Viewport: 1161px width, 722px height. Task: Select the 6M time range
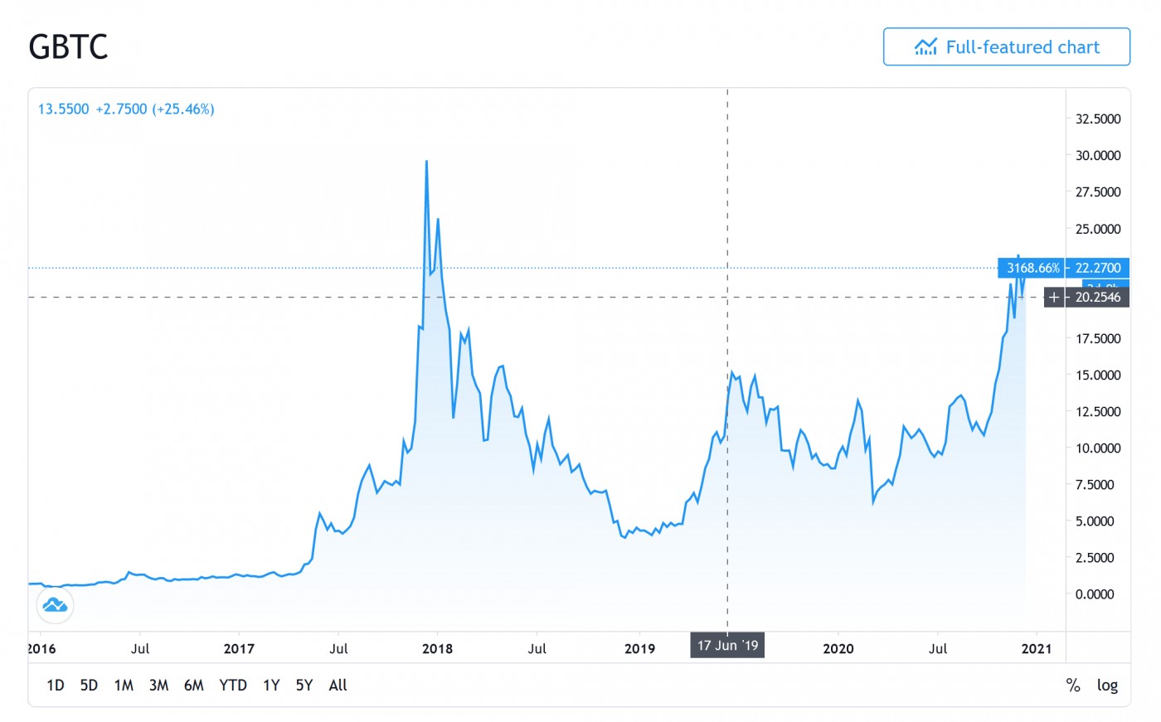193,686
